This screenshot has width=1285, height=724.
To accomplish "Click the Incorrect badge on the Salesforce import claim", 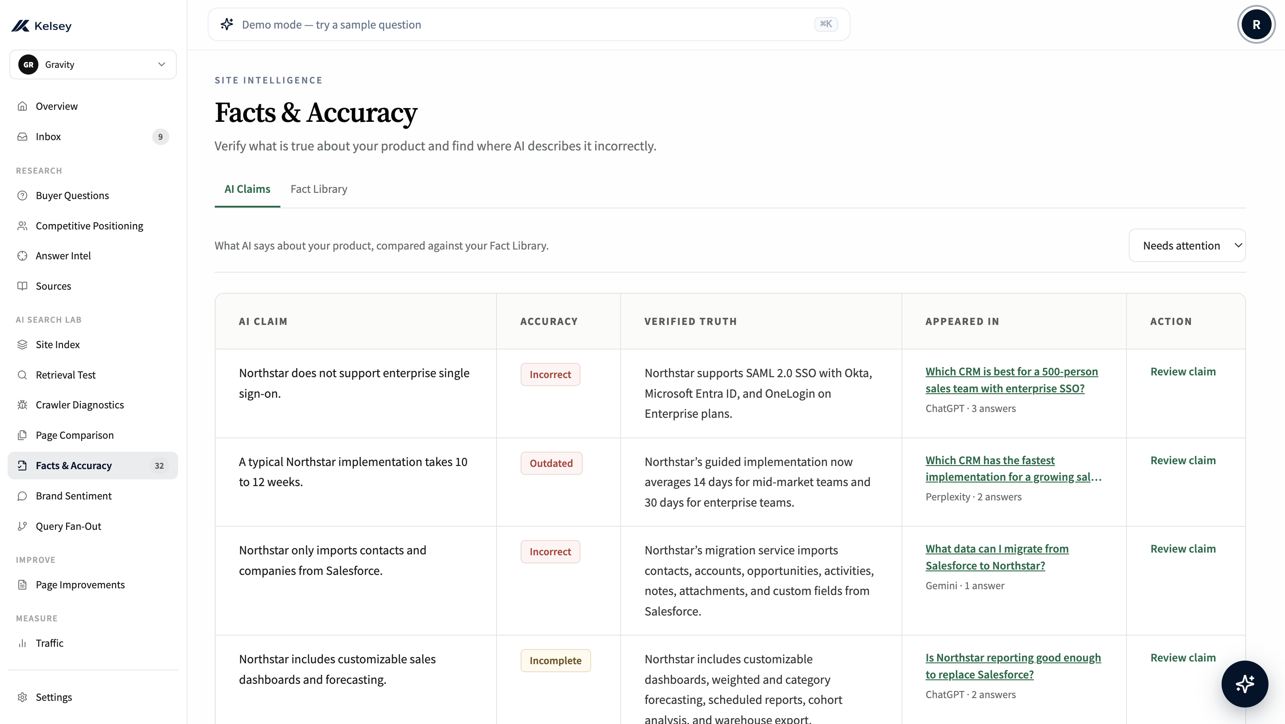I will coord(550,552).
